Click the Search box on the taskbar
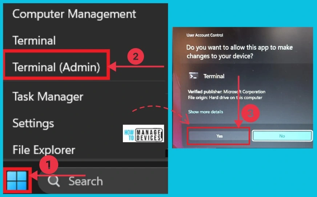 [103, 181]
